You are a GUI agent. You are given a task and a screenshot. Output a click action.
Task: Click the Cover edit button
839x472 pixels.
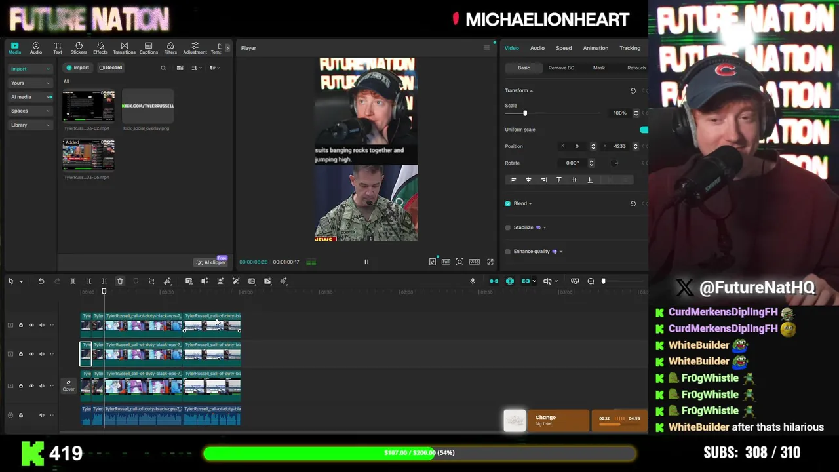pos(68,385)
